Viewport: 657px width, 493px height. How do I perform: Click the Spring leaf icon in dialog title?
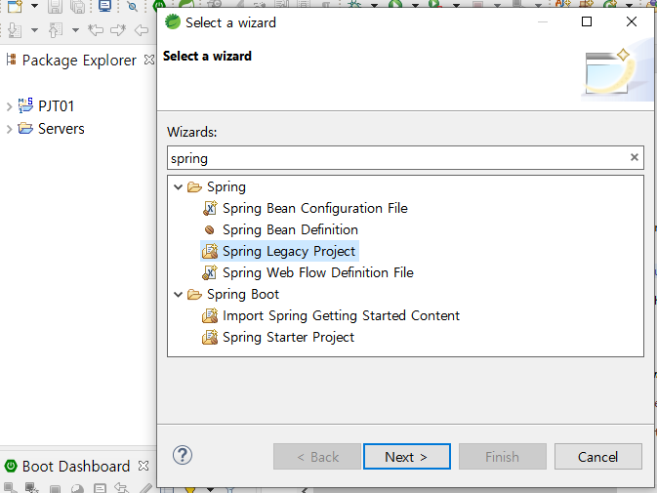[x=173, y=21]
